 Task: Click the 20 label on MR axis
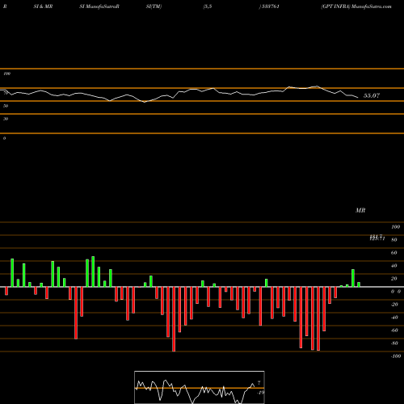click(x=394, y=279)
